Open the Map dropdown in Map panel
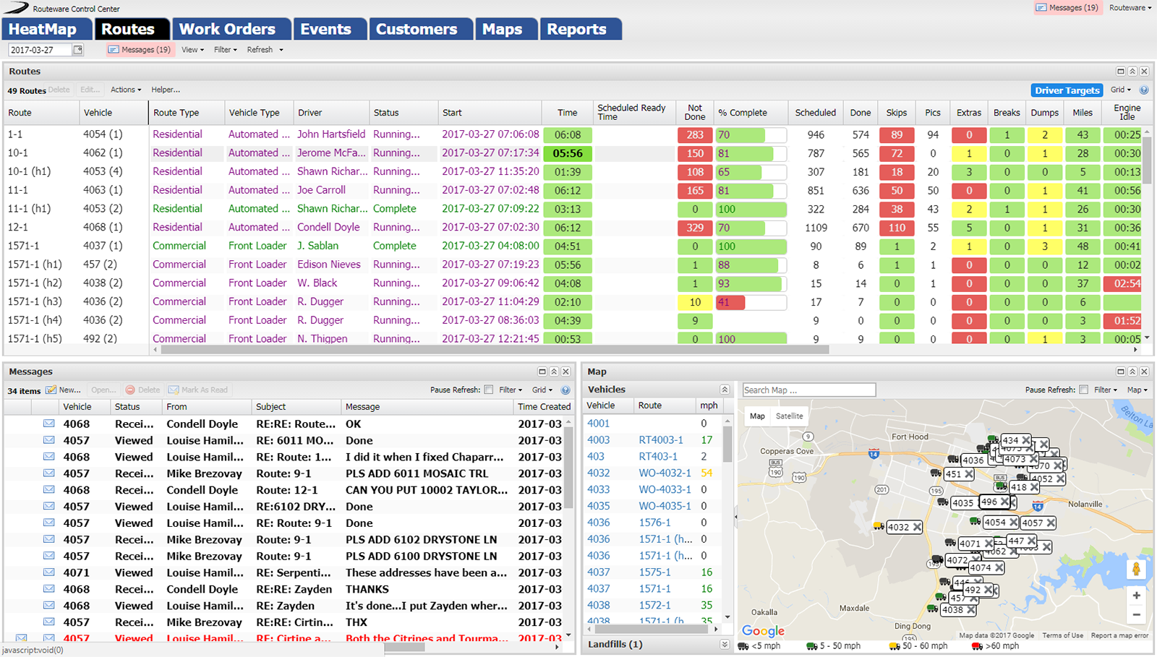The height and width of the screenshot is (657, 1157). (1136, 390)
